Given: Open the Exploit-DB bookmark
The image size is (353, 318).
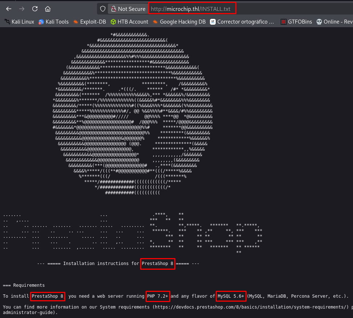Looking at the screenshot, I should [x=89, y=22].
